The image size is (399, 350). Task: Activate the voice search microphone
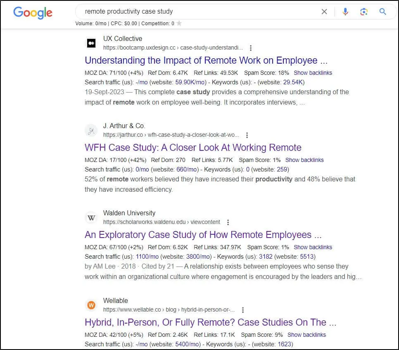tap(345, 12)
